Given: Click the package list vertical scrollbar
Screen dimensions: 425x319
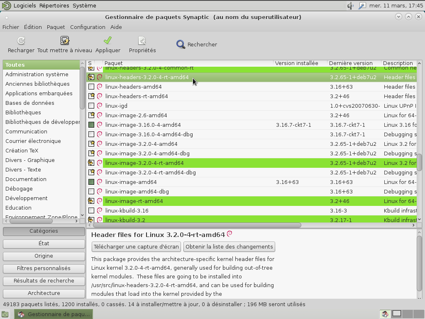Looking at the screenshot, I should click(x=419, y=162).
